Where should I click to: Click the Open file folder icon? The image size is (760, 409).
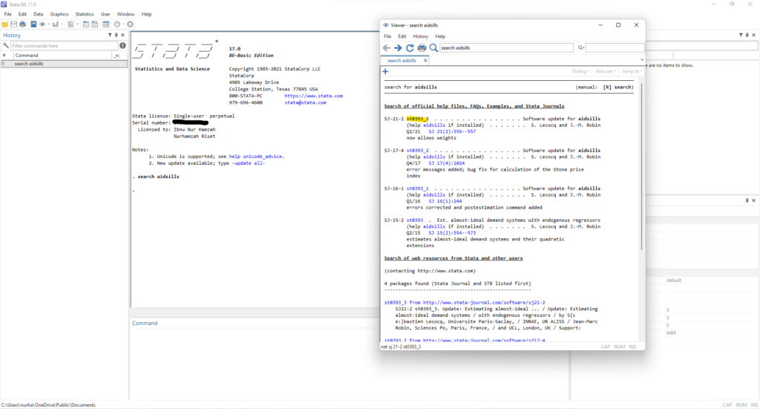(x=5, y=24)
